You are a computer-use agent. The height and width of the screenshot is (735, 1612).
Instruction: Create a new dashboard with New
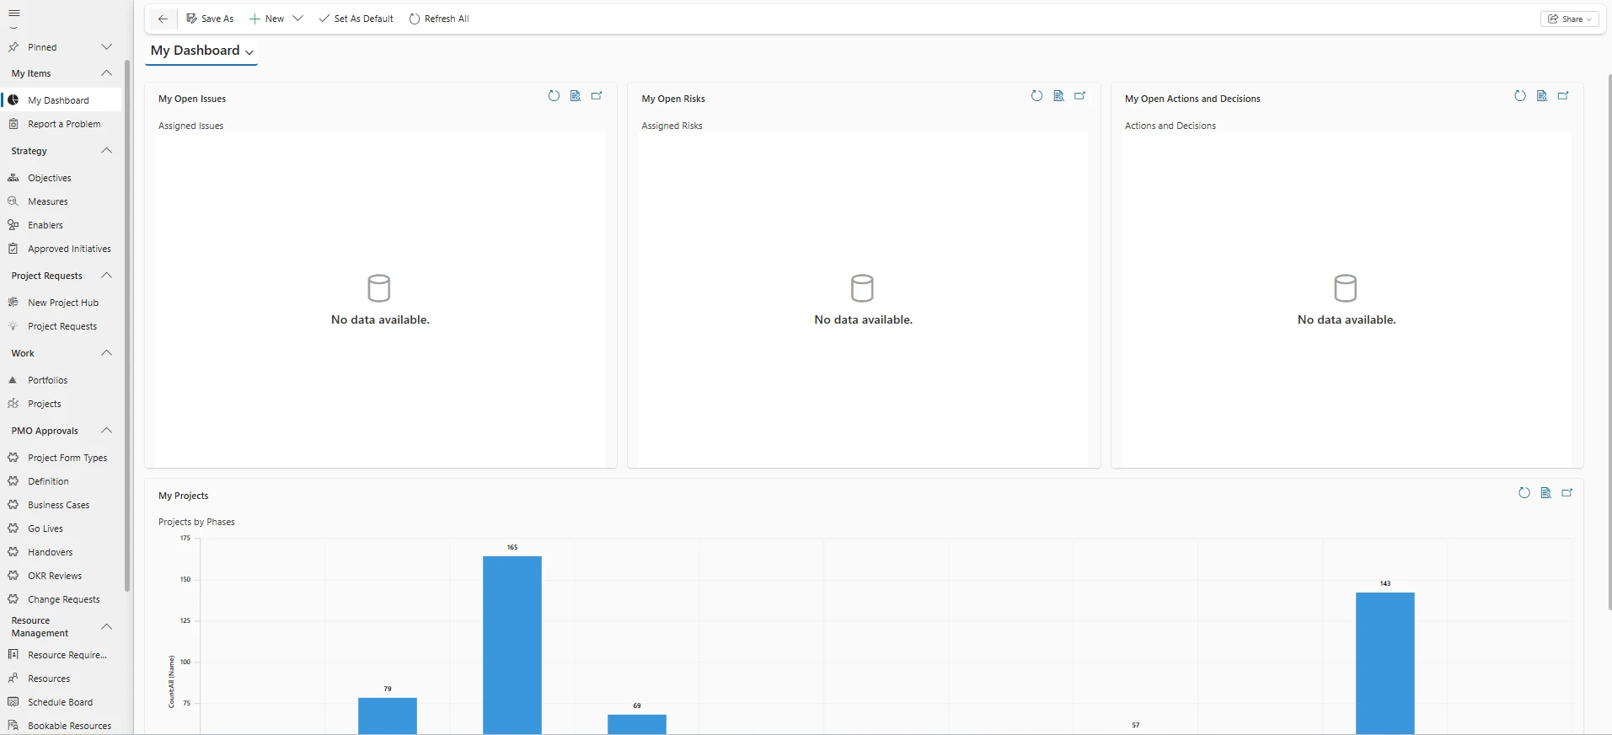(267, 19)
